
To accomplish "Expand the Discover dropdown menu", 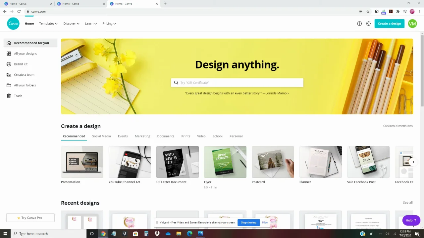I will tap(72, 23).
